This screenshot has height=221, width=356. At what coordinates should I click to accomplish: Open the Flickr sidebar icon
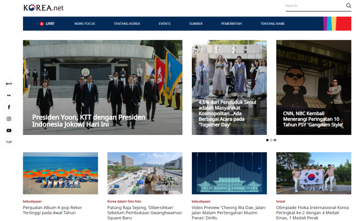tap(9, 95)
